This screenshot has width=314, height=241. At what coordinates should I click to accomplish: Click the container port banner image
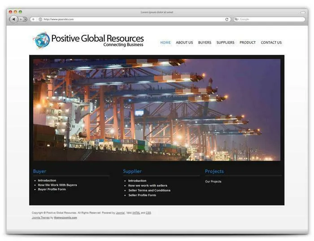click(157, 110)
